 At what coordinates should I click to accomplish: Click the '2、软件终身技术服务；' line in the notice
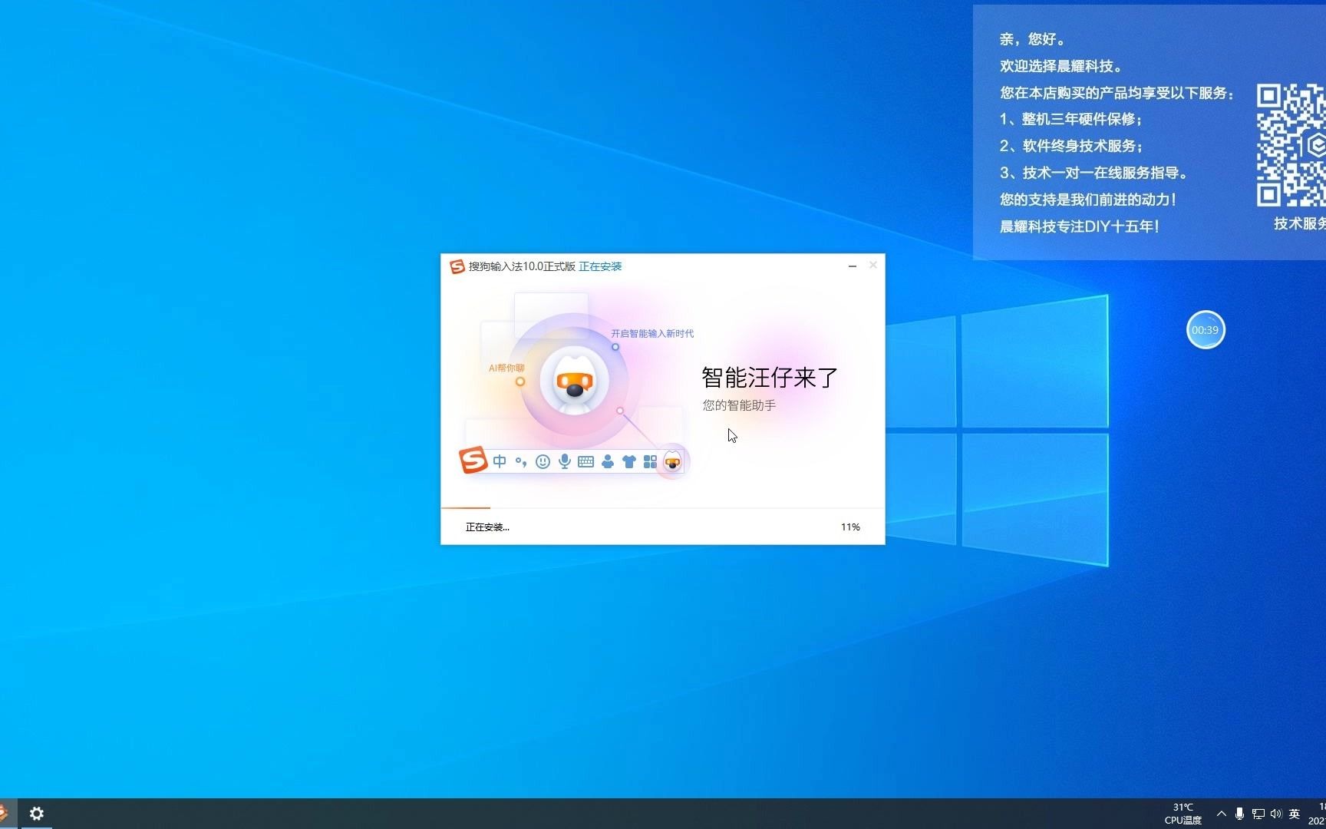[1071, 146]
